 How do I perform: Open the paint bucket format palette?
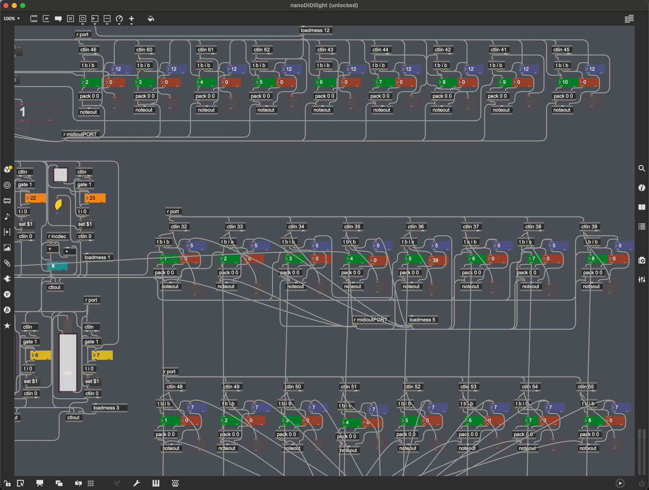click(x=151, y=19)
